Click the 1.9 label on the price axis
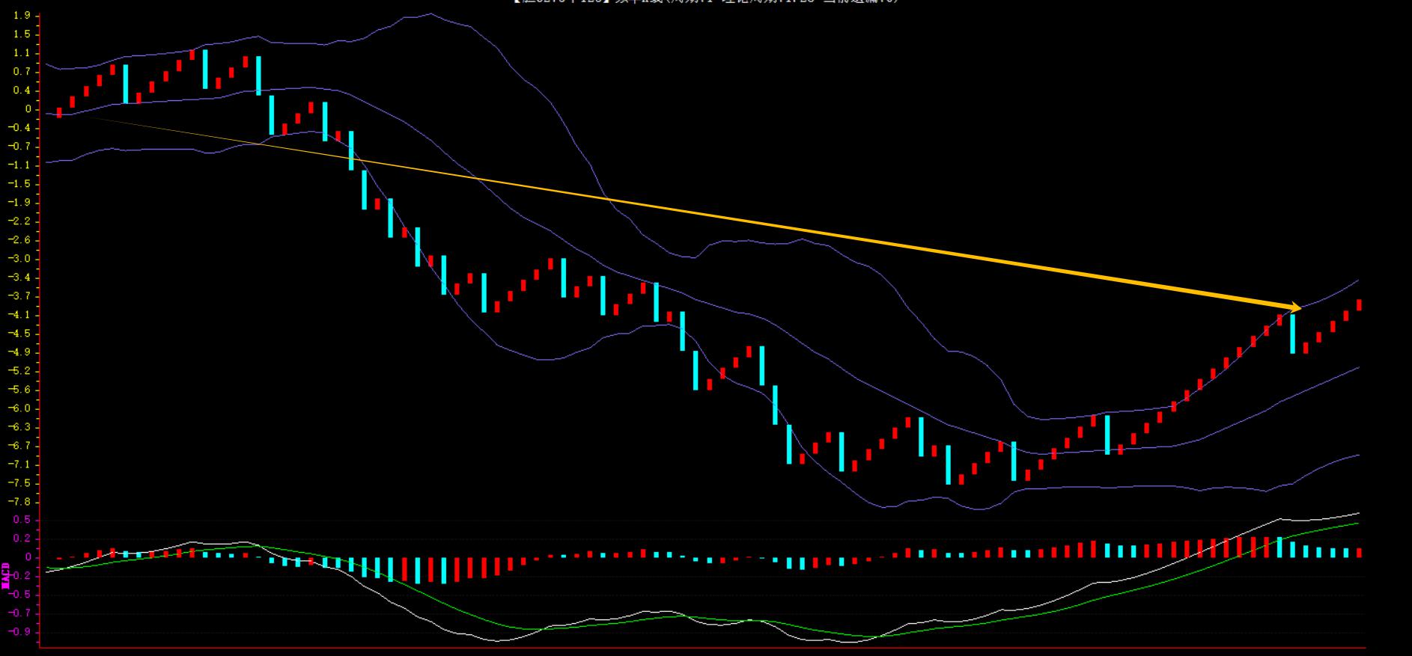The image size is (1412, 656). point(22,16)
